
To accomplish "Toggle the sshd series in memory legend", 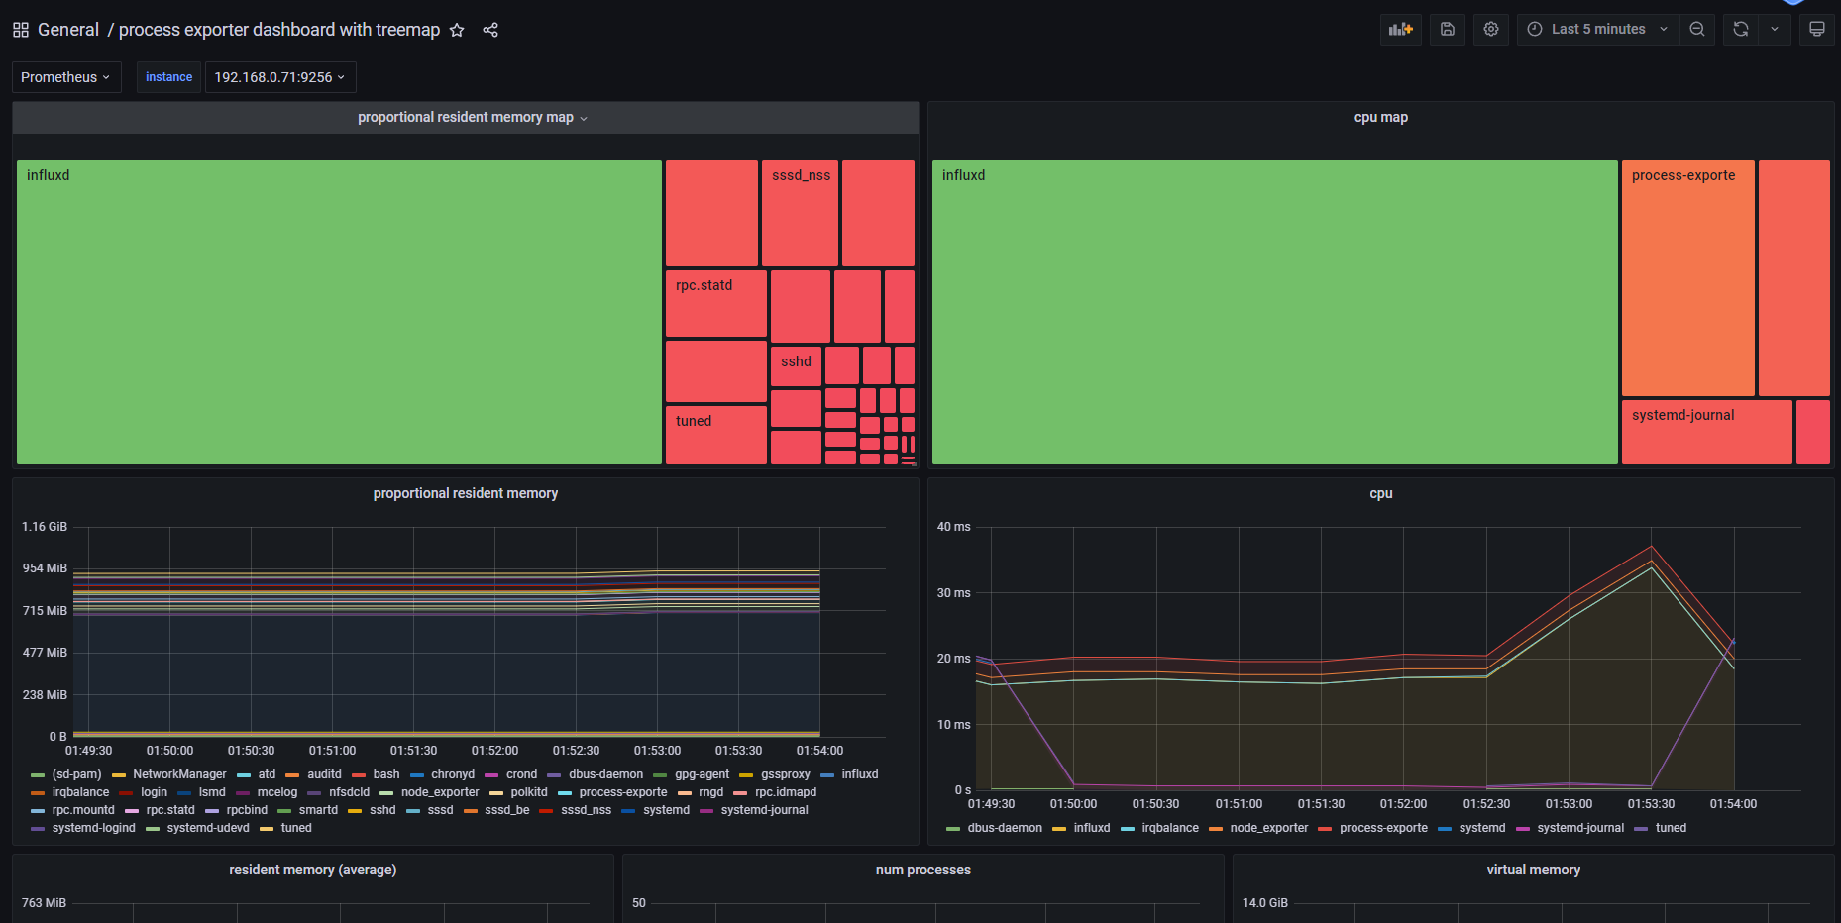I will point(382,809).
